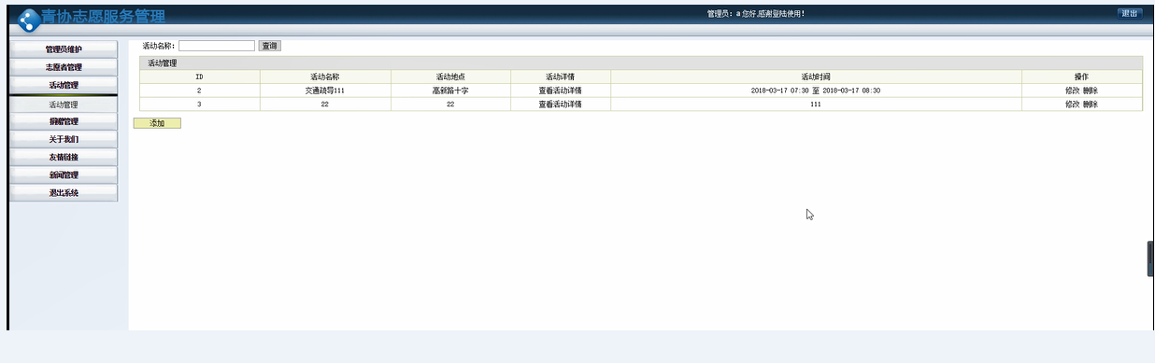
Task: Collapse the 活动管理 top menu section
Action: point(64,85)
